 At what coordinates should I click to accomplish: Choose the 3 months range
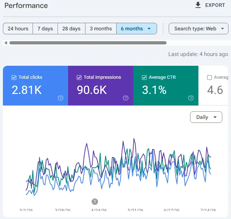(x=101, y=29)
